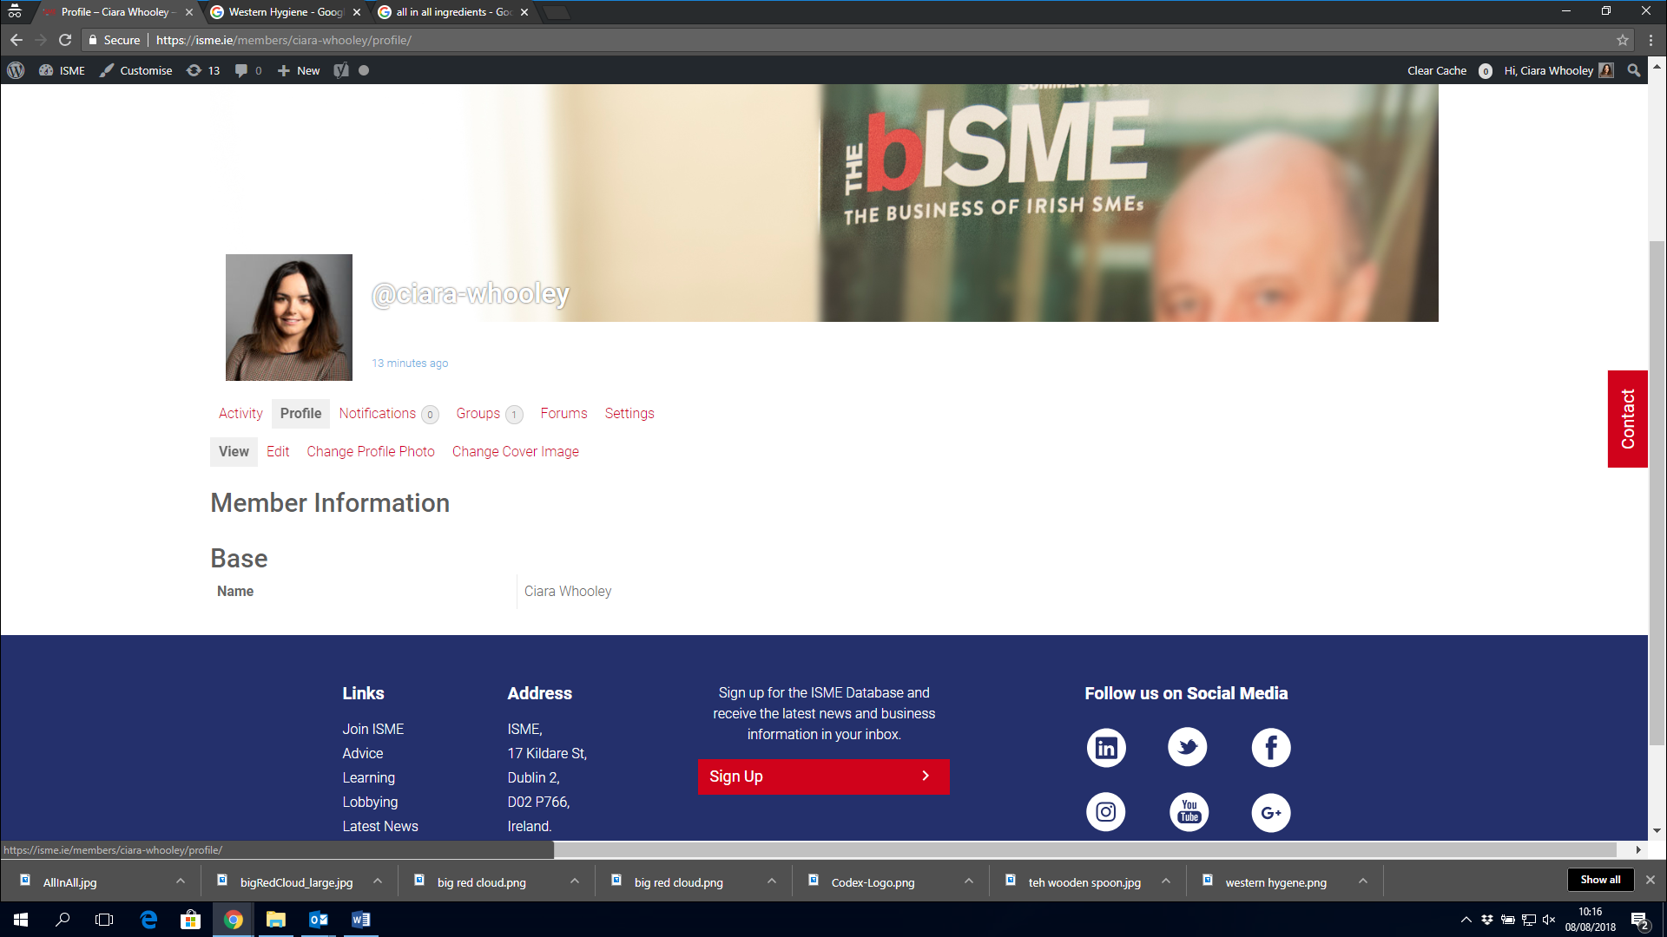
Task: Open the admin bar search magnifier
Action: coord(1634,70)
